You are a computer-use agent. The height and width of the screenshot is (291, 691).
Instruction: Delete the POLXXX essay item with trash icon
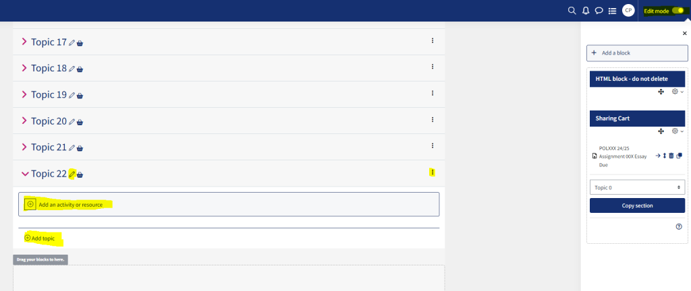click(671, 156)
